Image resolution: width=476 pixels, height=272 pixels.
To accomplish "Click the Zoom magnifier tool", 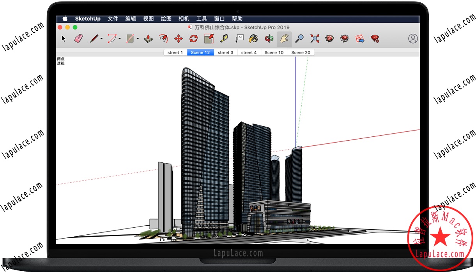I will [299, 38].
